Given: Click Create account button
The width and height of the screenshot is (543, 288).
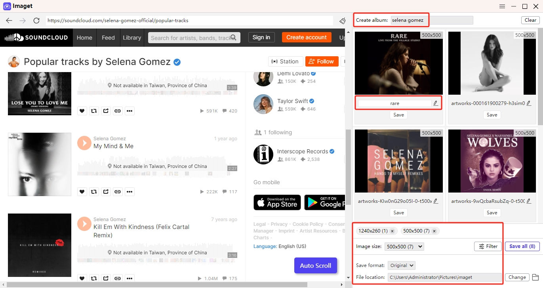Looking at the screenshot, I should pos(307,37).
